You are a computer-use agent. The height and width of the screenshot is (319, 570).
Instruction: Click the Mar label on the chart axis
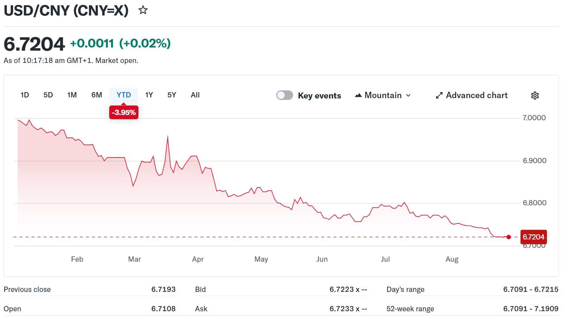pyautogui.click(x=135, y=259)
